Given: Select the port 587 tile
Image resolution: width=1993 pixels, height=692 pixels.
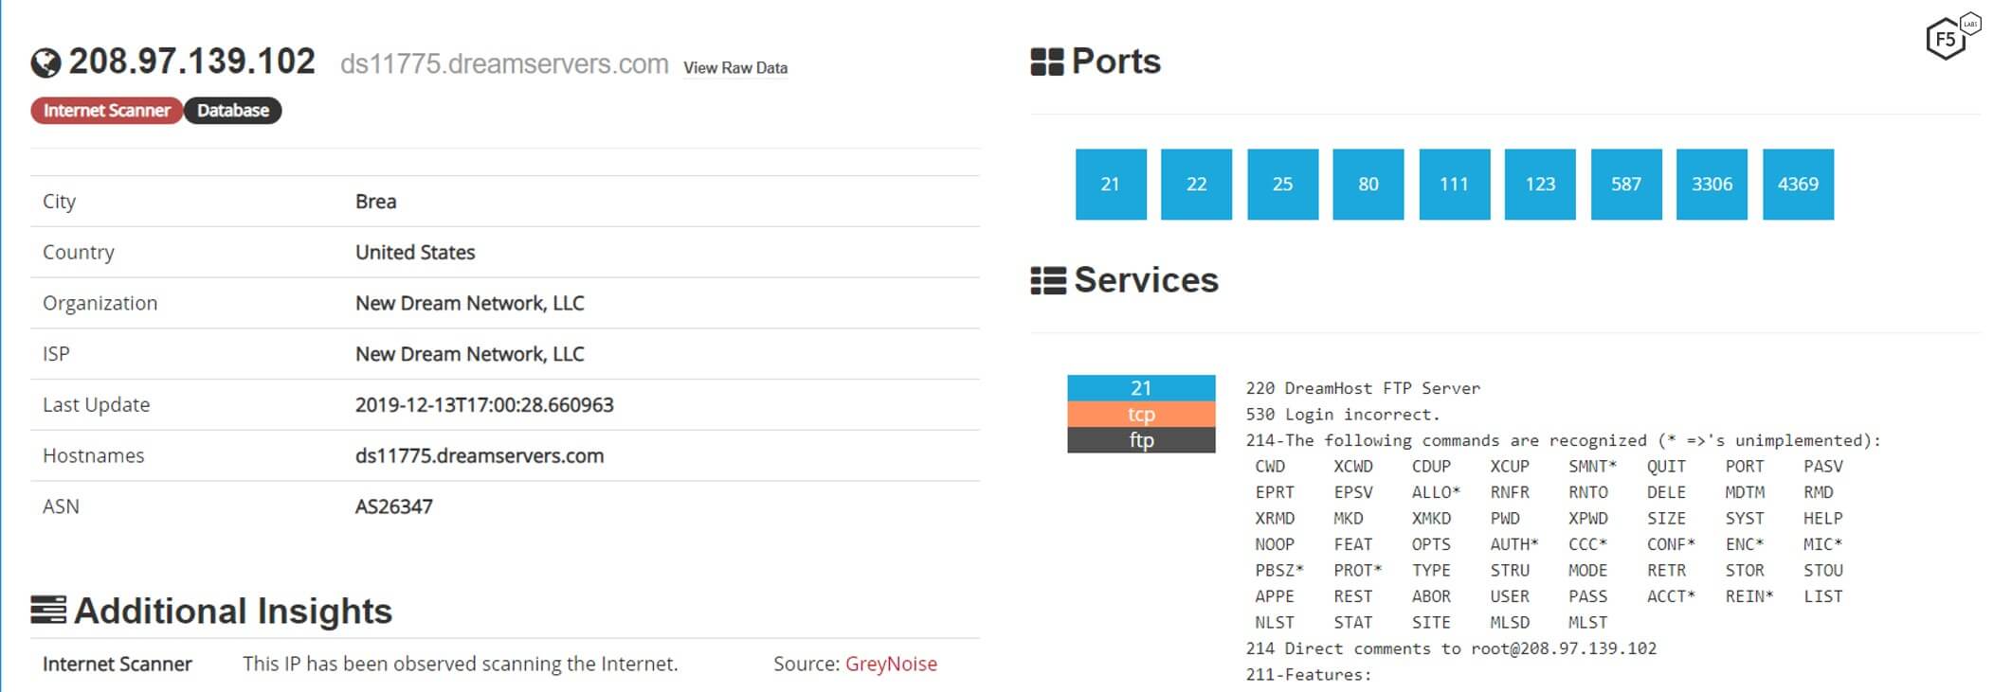Looking at the screenshot, I should point(1626,185).
